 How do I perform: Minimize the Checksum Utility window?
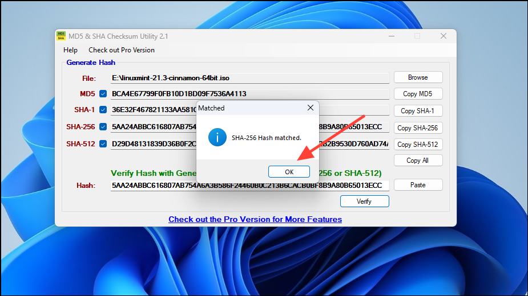tap(392, 36)
